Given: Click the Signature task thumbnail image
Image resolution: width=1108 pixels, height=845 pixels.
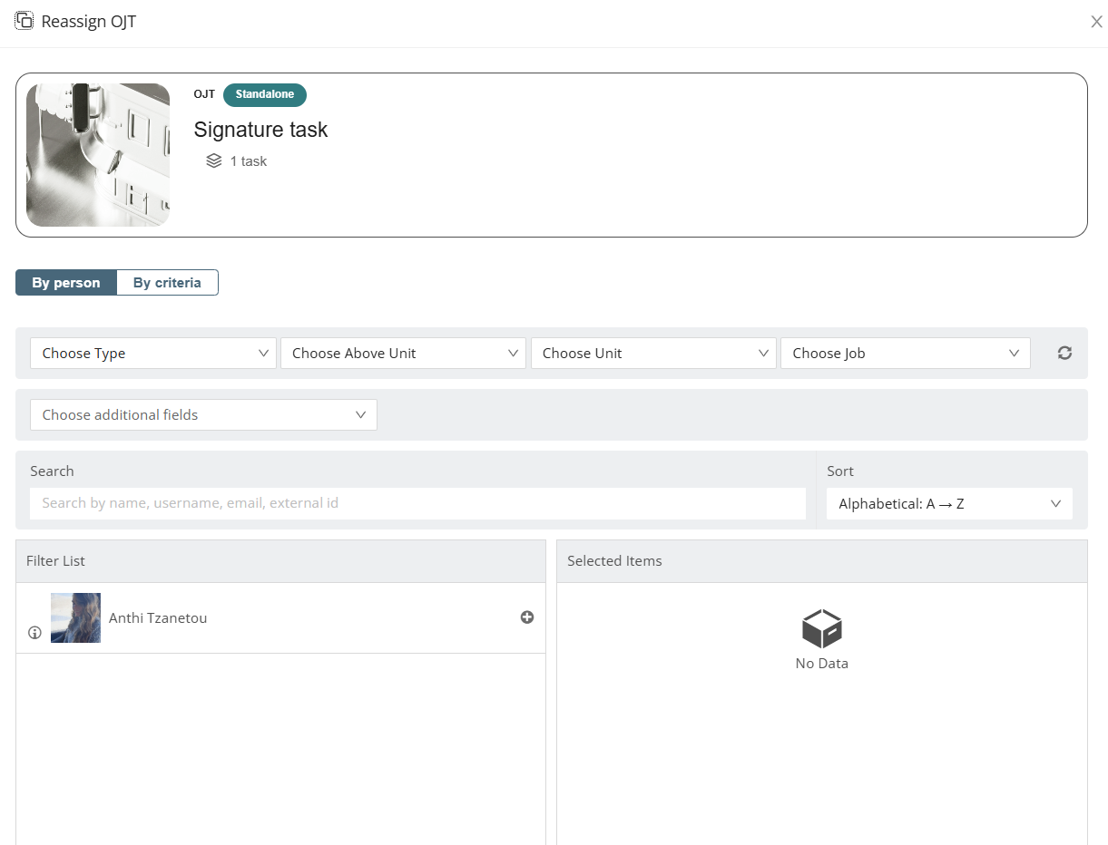Looking at the screenshot, I should pos(98,155).
